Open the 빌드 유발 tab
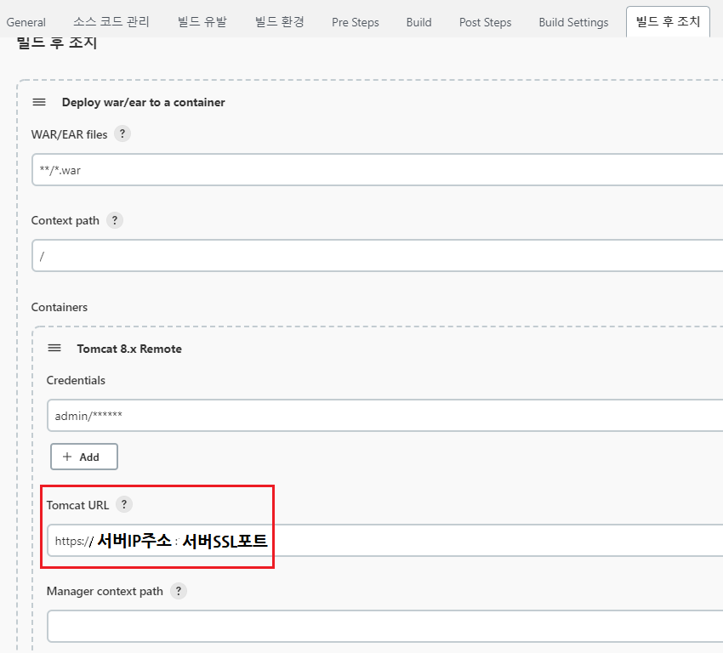Screen dimensions: 723x653 tap(202, 21)
